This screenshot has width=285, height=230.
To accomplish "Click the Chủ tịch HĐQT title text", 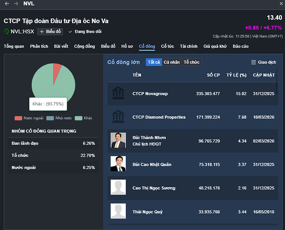I will [147, 144].
